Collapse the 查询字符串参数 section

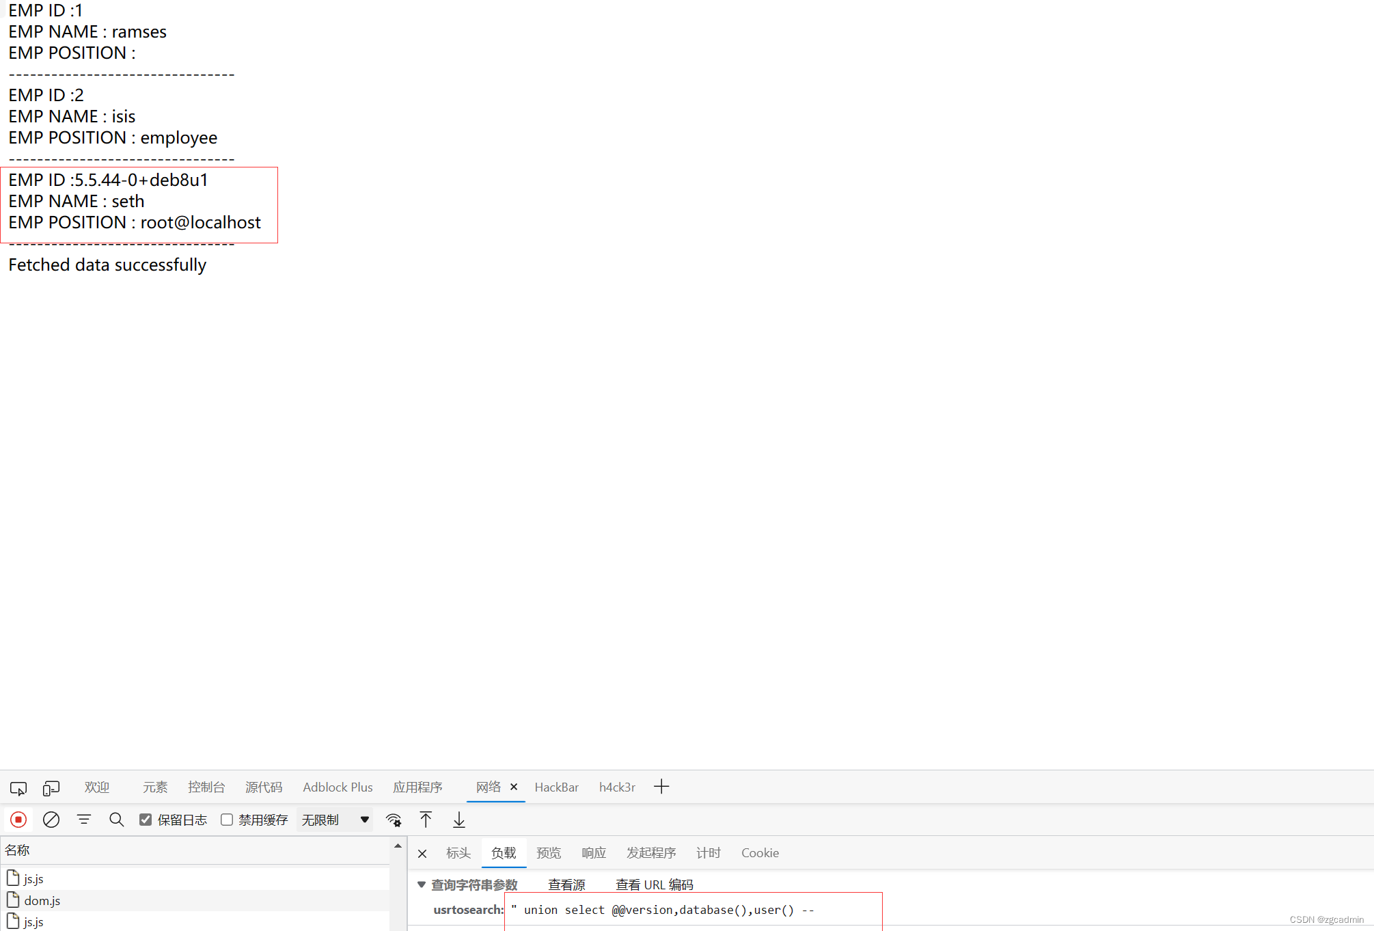pyautogui.click(x=422, y=885)
